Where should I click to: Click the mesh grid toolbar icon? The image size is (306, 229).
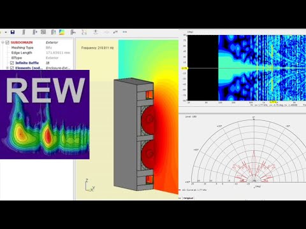[x=43, y=32]
